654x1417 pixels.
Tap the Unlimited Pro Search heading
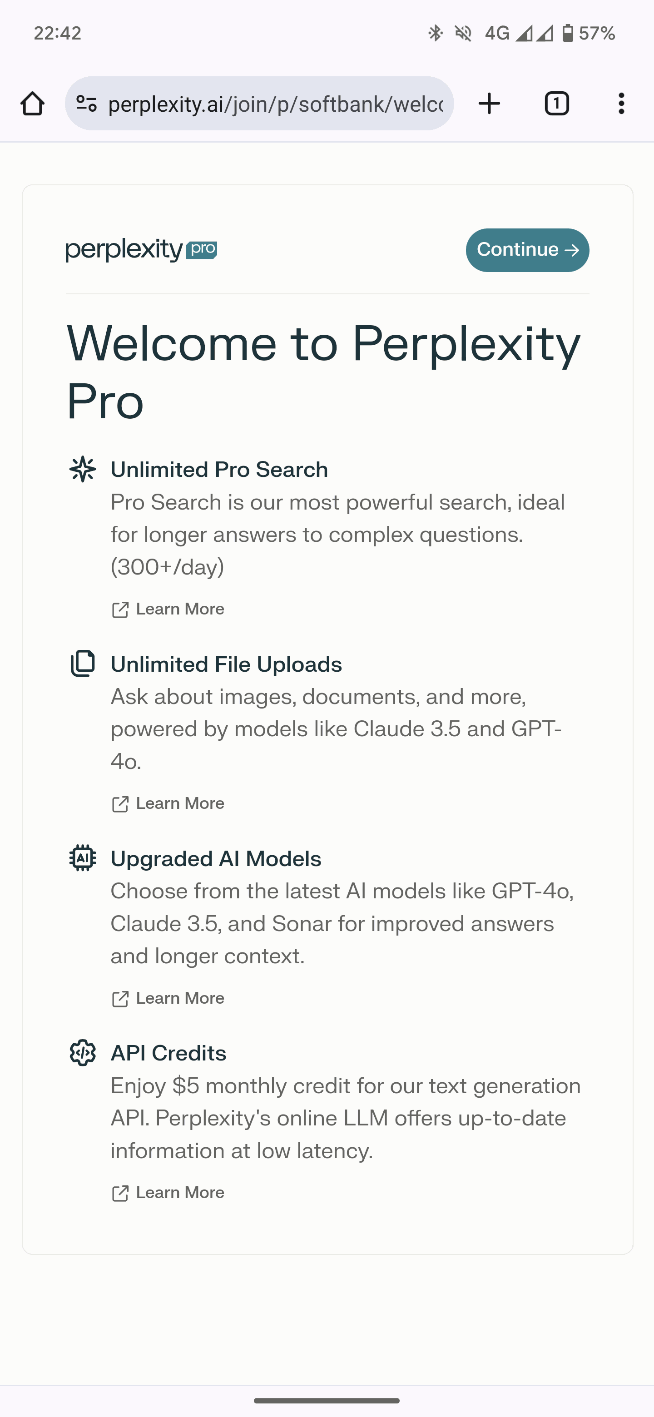click(219, 470)
